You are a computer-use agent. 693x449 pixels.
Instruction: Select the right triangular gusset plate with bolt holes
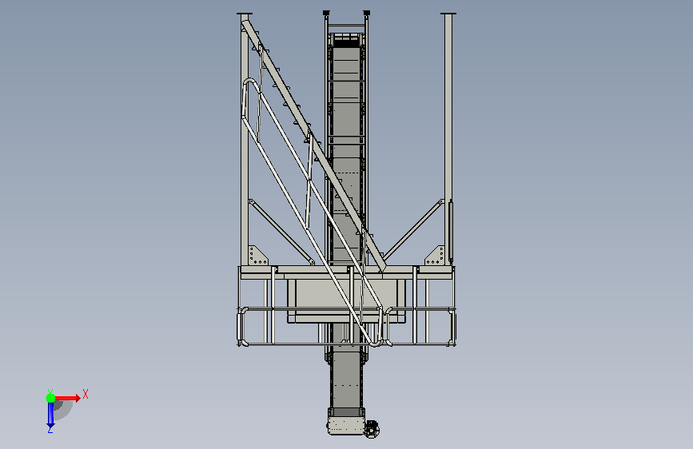[436, 256]
